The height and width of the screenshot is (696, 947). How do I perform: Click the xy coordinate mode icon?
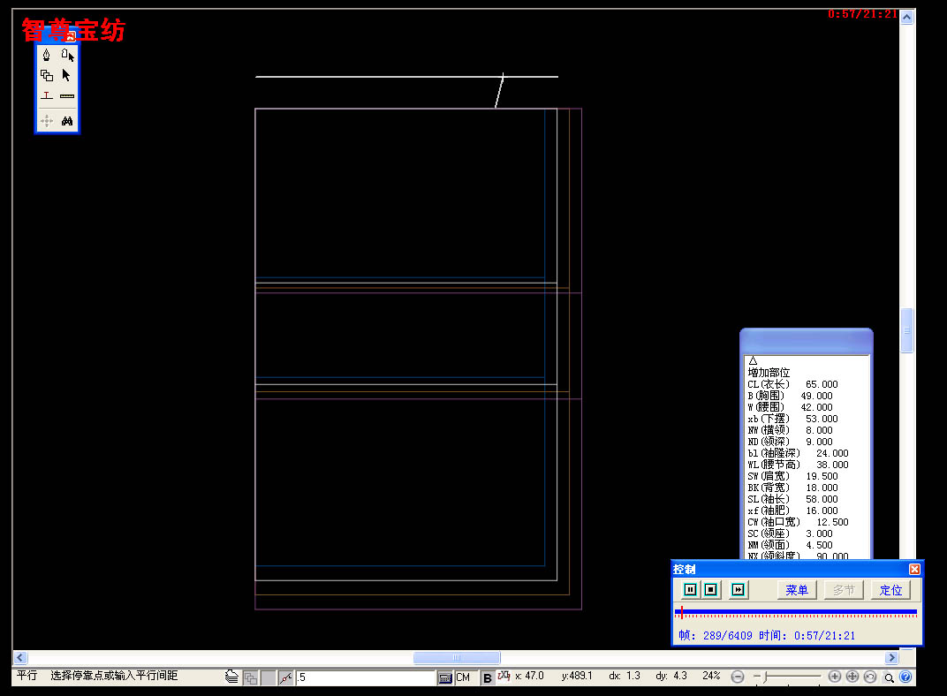(x=504, y=676)
